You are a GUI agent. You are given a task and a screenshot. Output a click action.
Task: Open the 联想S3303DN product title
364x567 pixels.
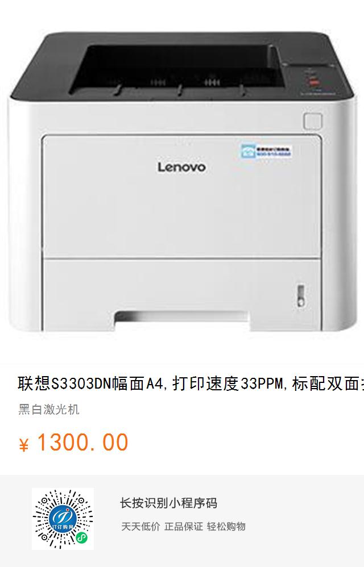(x=191, y=383)
